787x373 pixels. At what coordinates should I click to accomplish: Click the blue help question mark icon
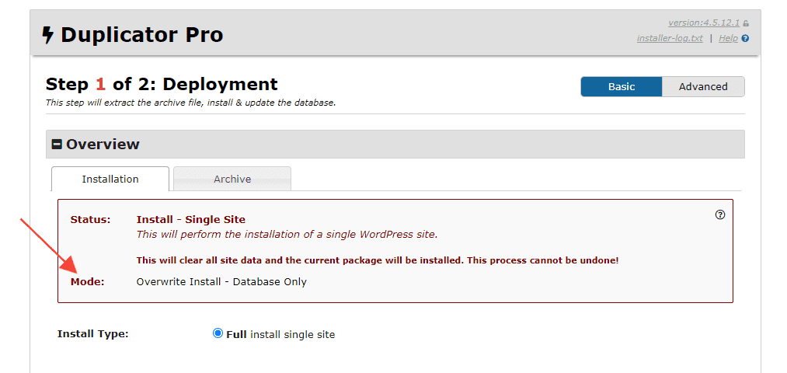click(746, 38)
